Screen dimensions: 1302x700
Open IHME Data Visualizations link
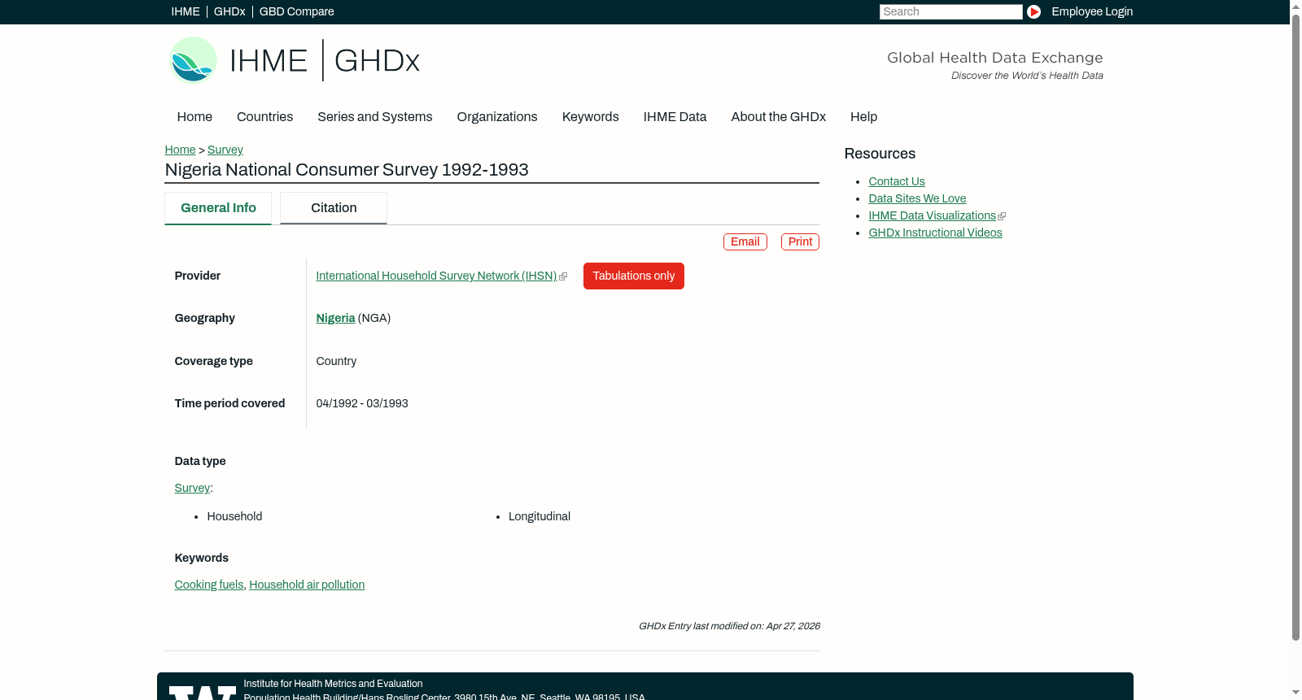(x=932, y=216)
